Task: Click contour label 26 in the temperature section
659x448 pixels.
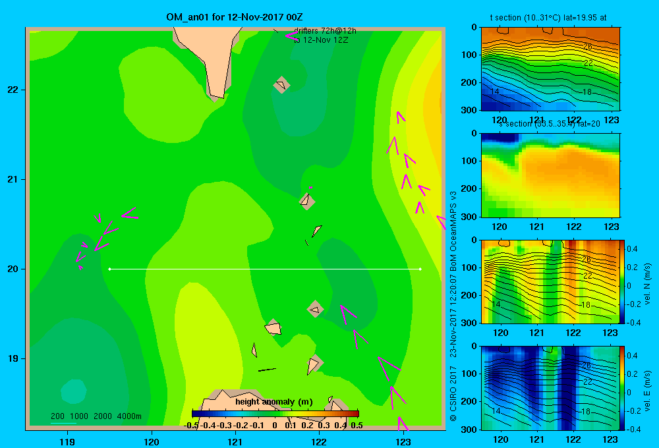Action: [x=587, y=46]
